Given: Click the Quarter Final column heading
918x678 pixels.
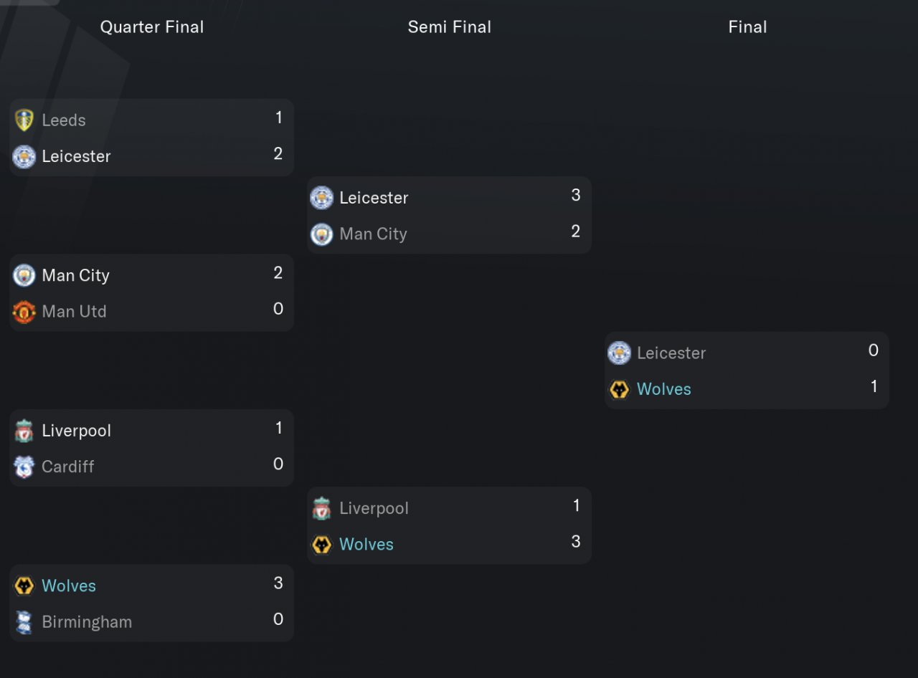Looking at the screenshot, I should [x=152, y=27].
